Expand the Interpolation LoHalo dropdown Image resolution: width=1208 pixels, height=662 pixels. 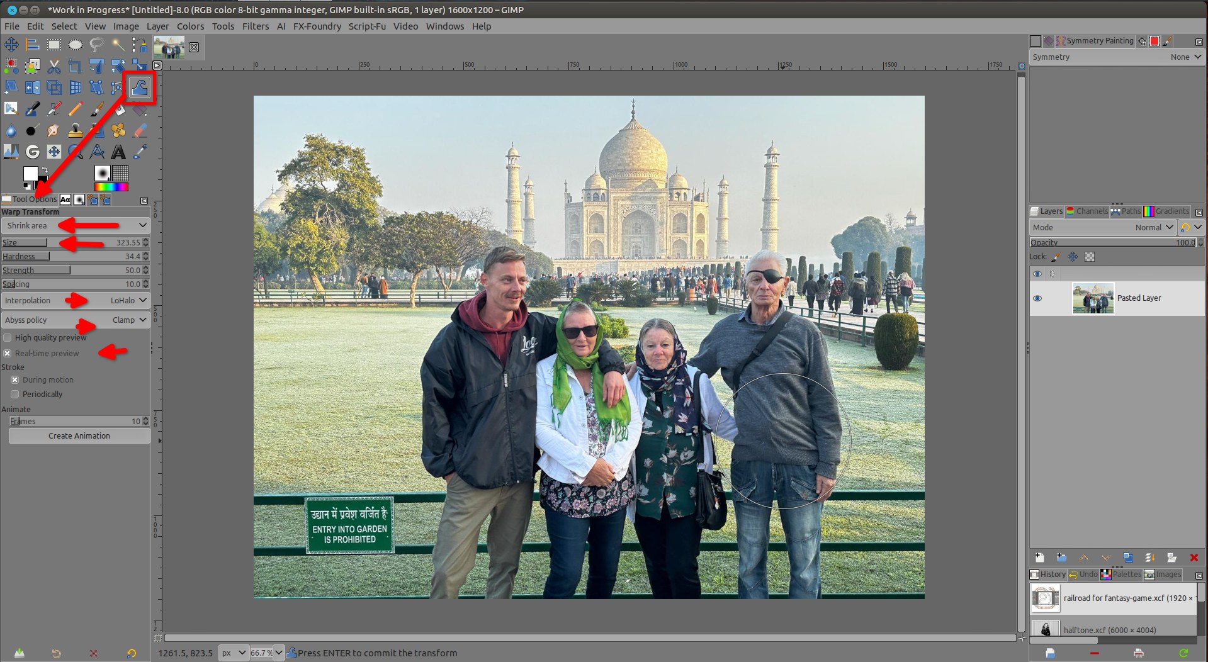[76, 301]
